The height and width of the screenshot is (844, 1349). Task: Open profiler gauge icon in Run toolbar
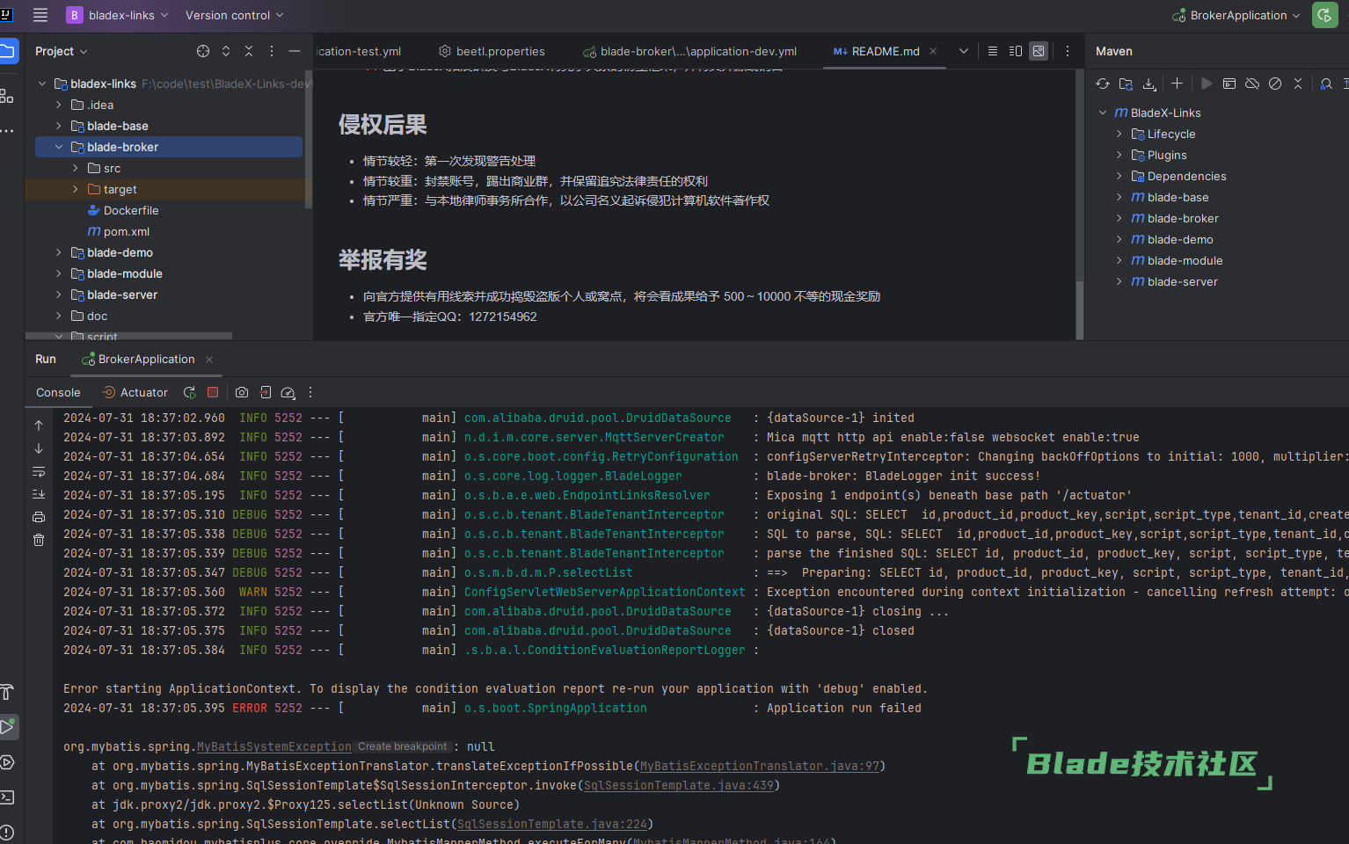[x=288, y=392]
